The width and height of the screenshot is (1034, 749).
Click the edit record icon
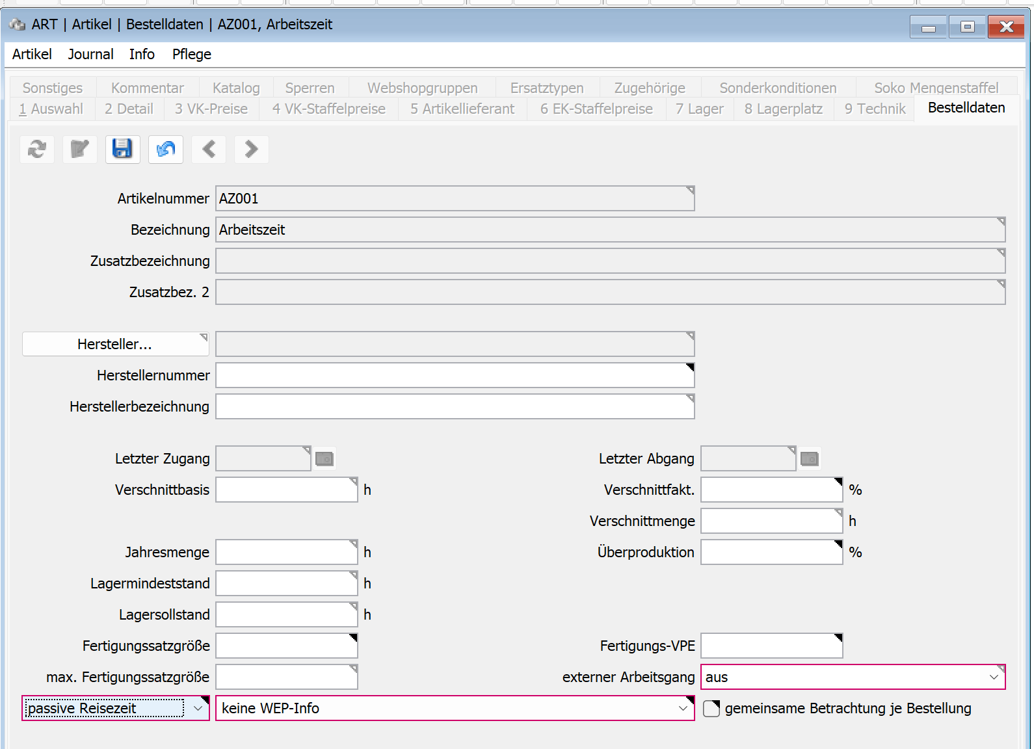pos(80,150)
